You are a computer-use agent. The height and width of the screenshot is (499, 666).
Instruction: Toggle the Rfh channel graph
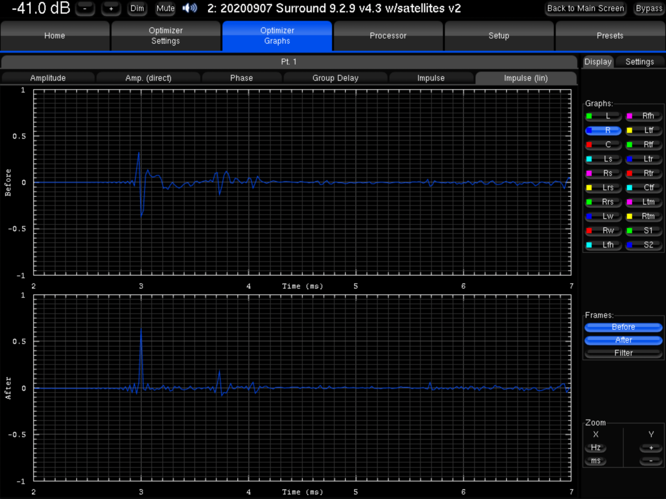point(644,116)
